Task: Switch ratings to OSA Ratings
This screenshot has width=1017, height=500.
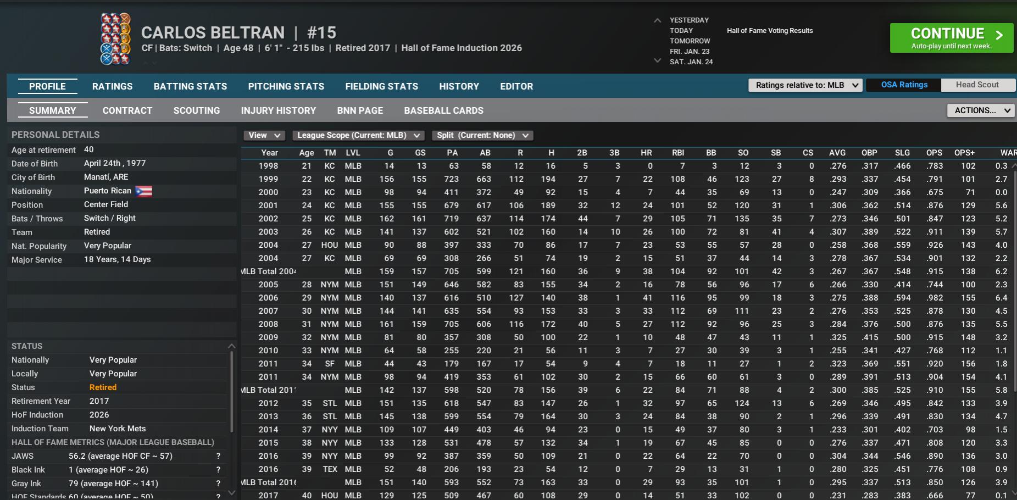Action: 904,85
